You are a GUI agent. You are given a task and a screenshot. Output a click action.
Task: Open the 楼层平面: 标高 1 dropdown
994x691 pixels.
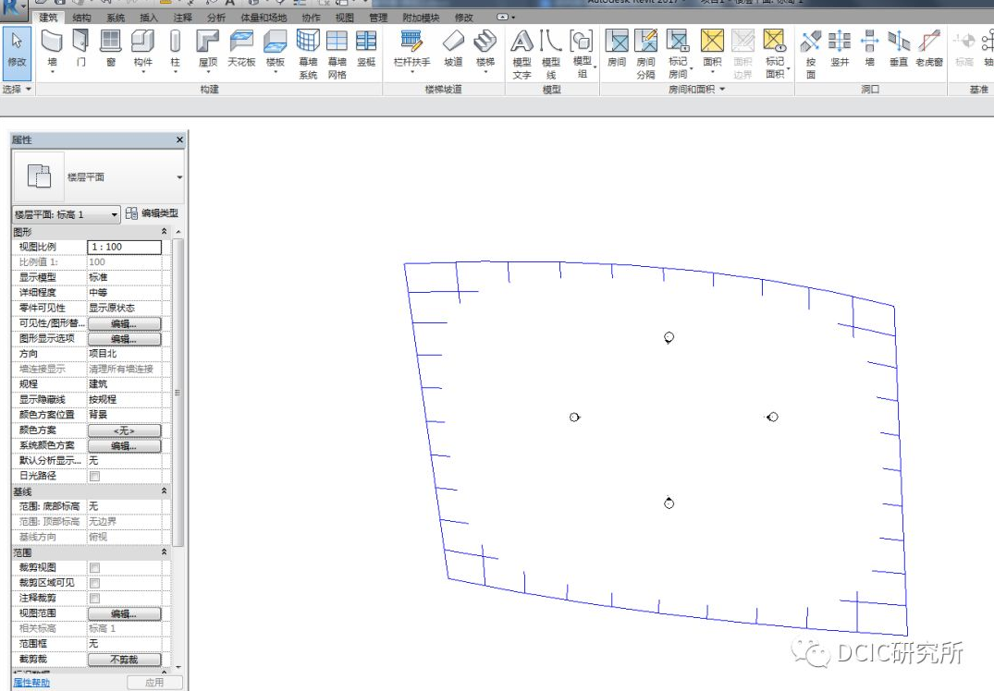pos(66,214)
